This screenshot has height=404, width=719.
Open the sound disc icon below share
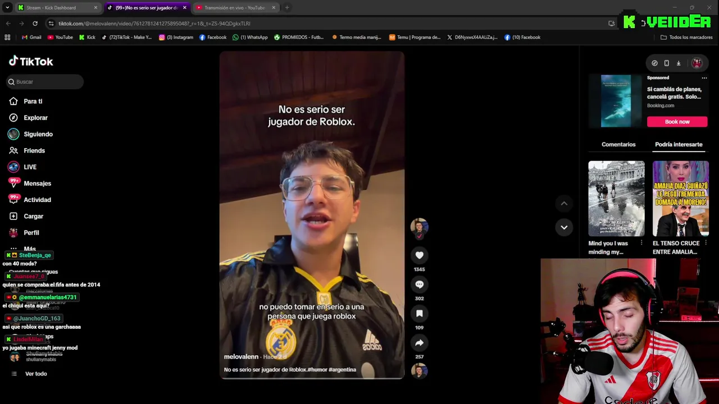(419, 370)
